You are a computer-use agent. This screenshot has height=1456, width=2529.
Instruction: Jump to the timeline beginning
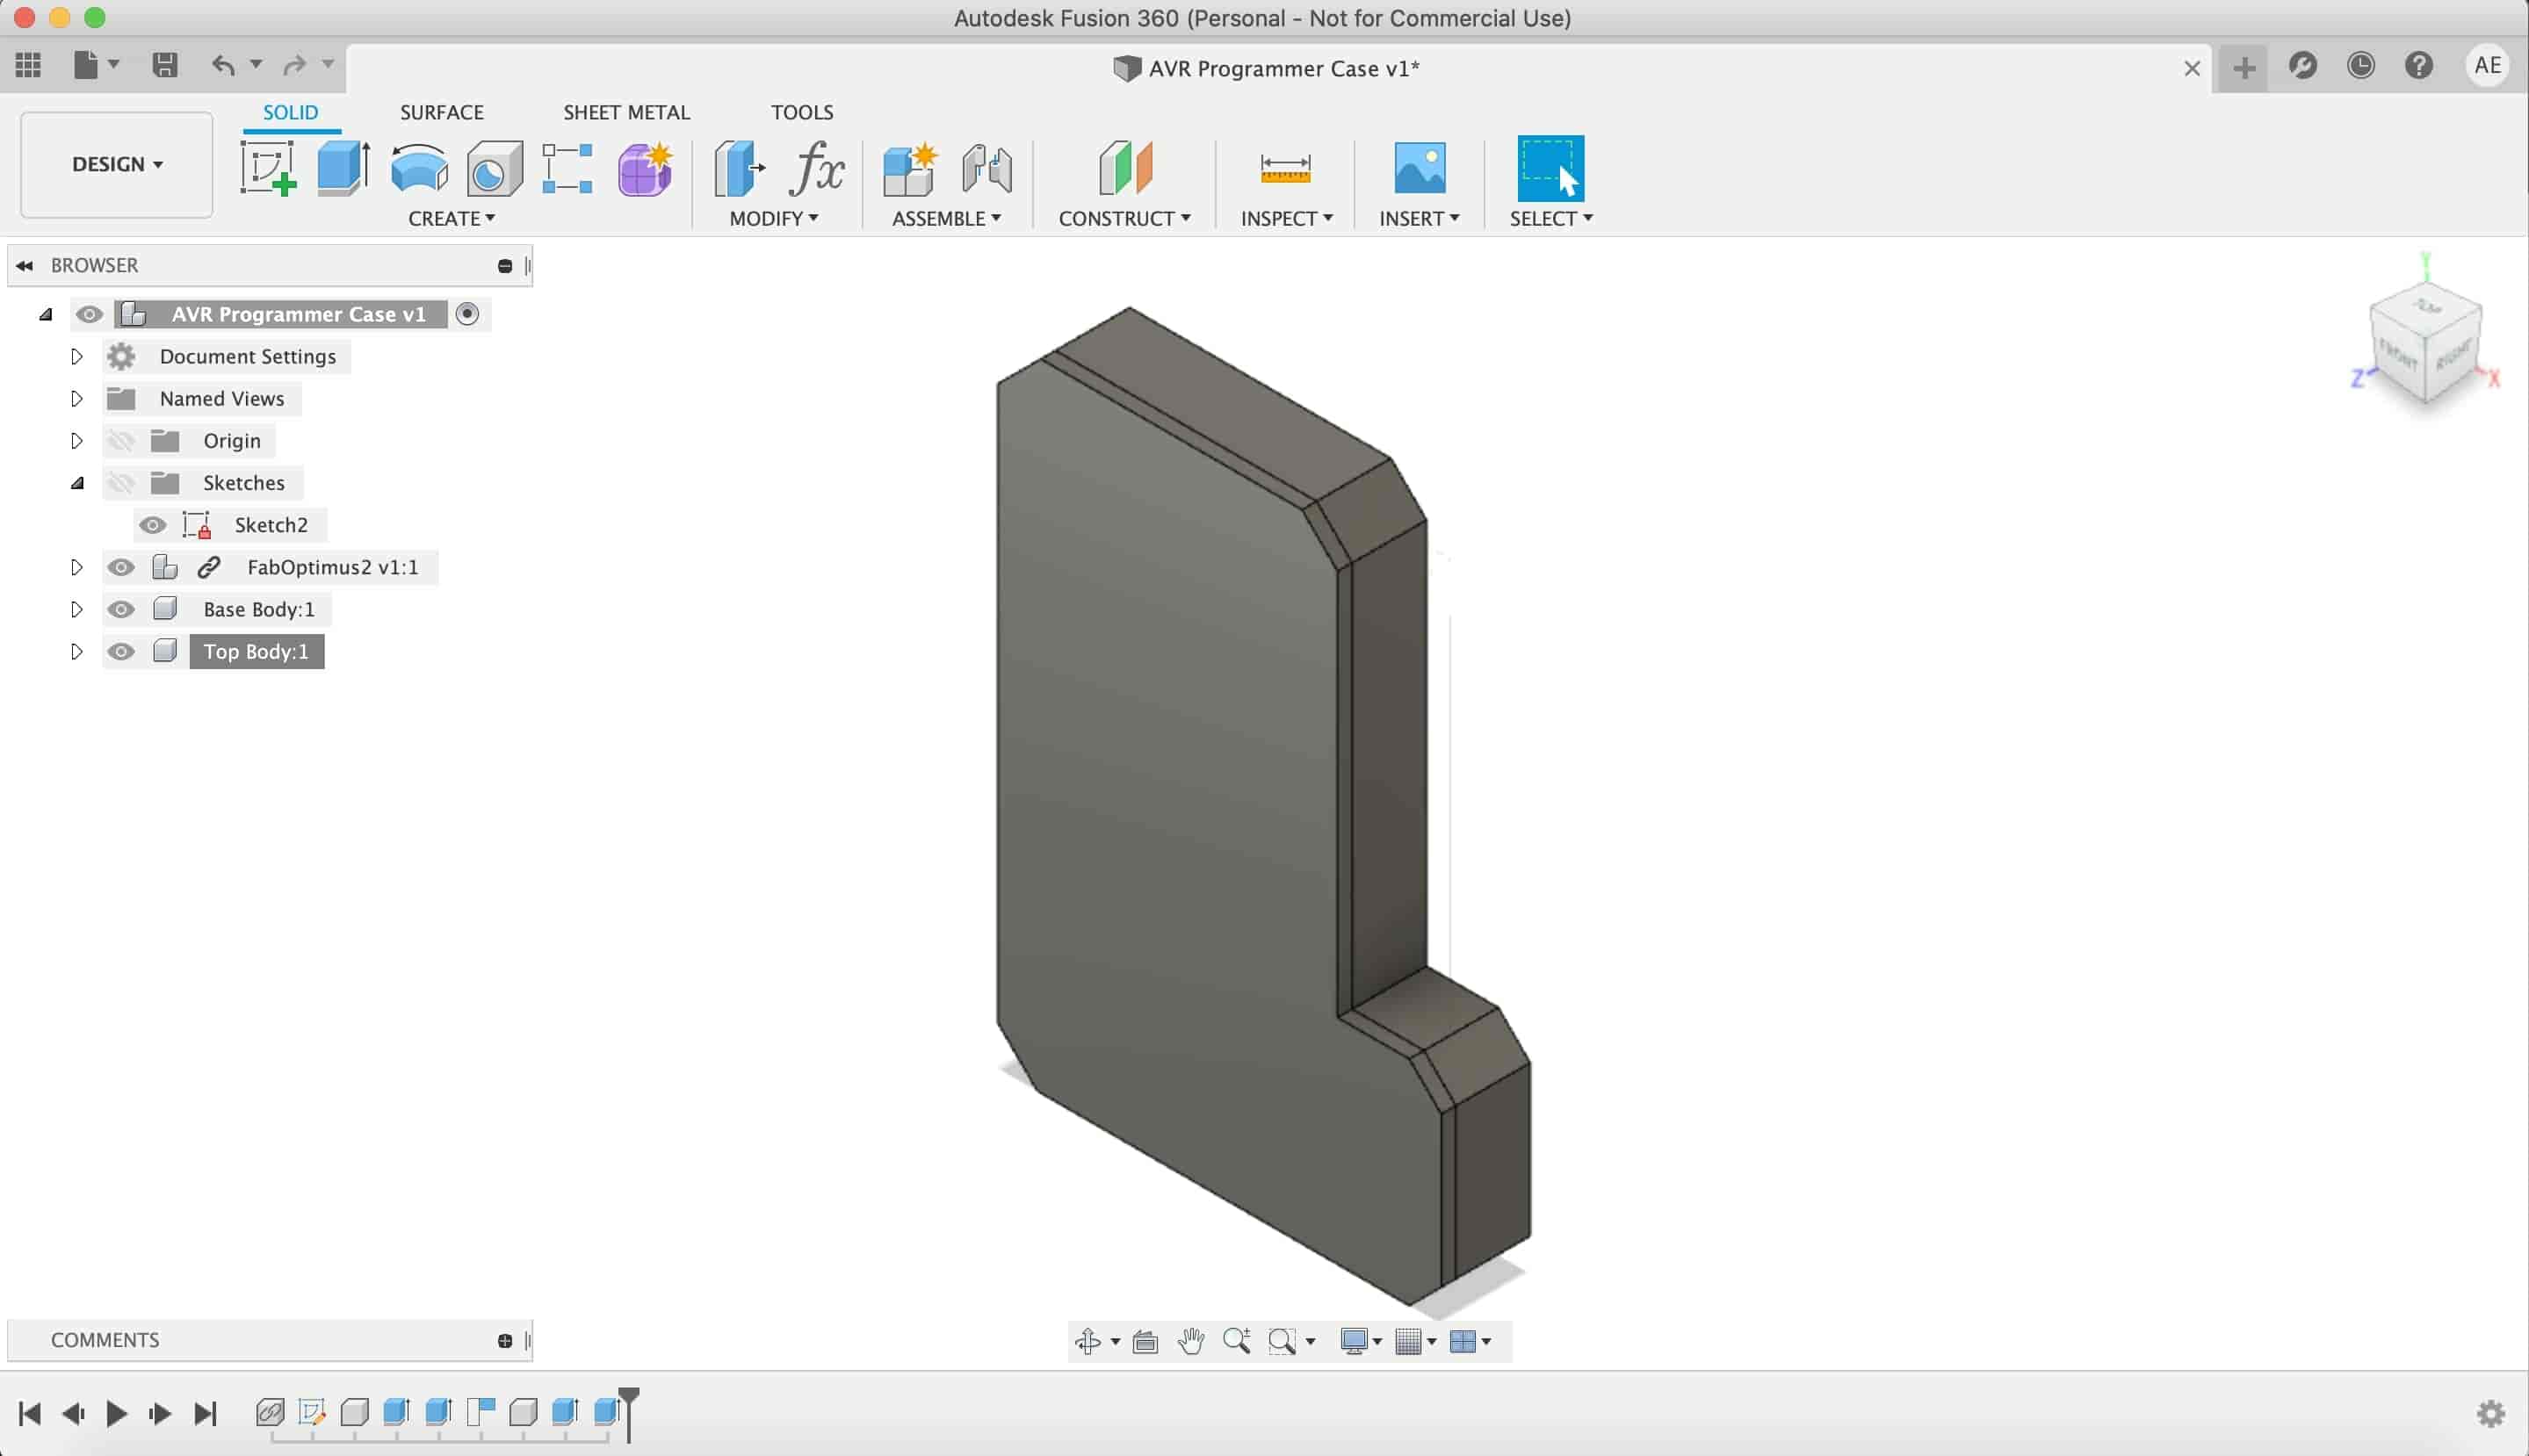pyautogui.click(x=30, y=1413)
